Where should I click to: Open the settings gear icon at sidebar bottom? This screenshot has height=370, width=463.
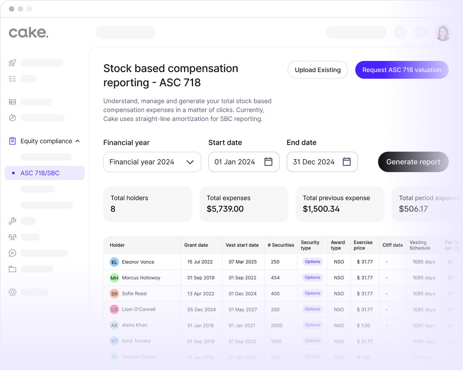(12, 292)
